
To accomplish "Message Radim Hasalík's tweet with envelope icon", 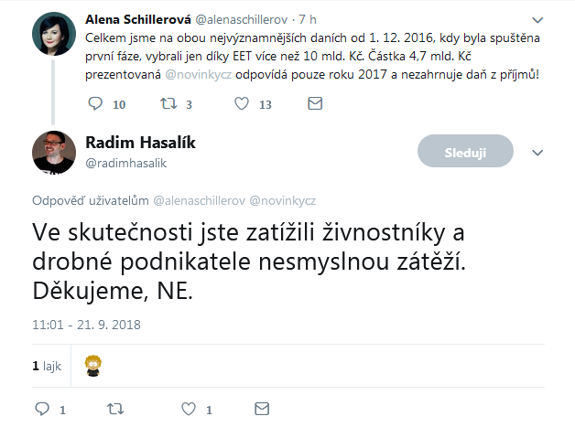I will tap(262, 409).
